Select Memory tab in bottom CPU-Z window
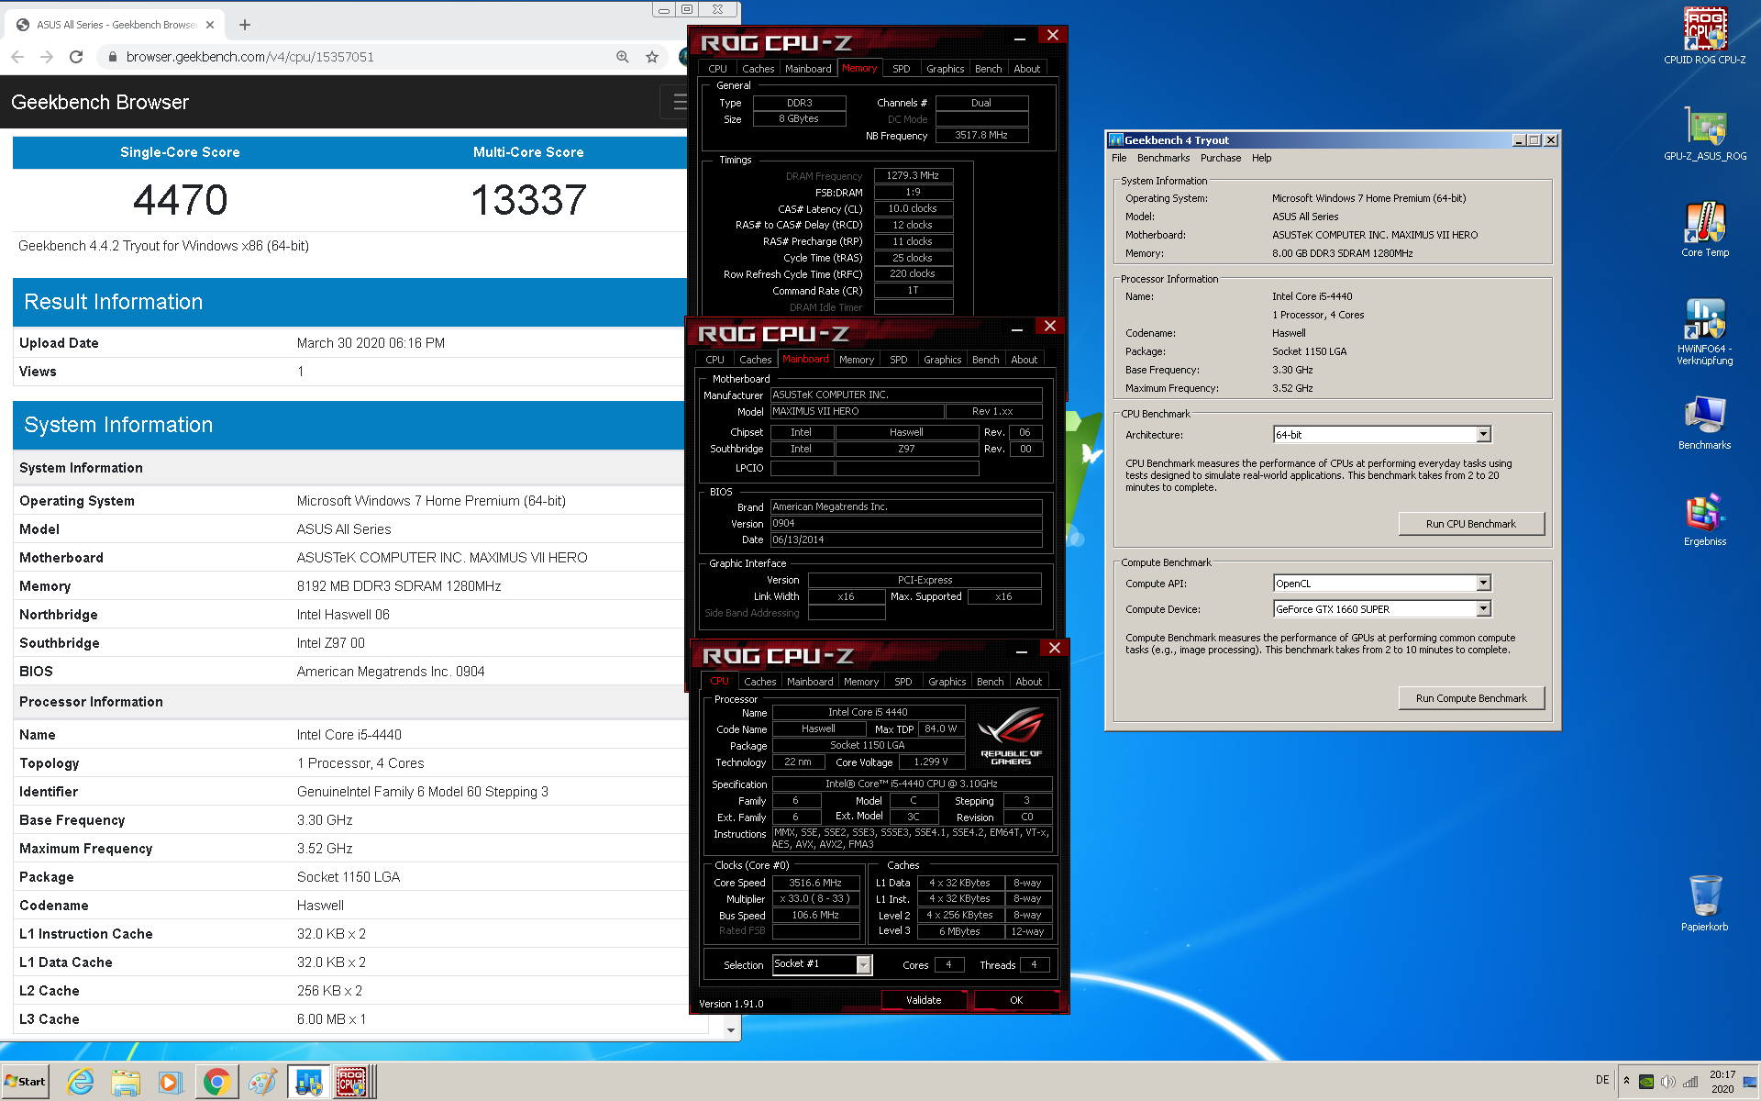The height and width of the screenshot is (1101, 1761). (x=861, y=682)
